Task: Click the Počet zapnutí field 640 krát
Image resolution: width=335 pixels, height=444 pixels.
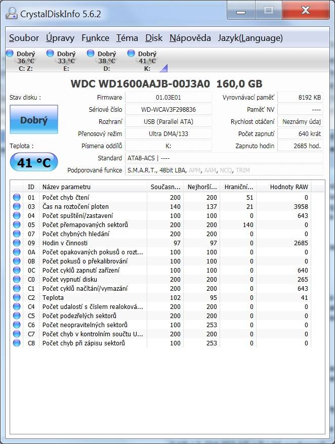Action: (x=300, y=134)
